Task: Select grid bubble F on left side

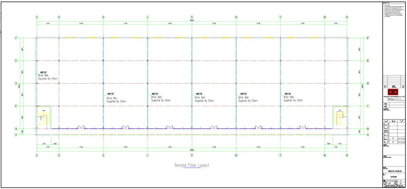Action: 16,38
